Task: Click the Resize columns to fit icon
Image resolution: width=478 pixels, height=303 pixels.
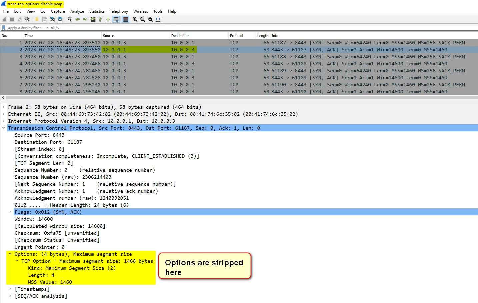Action: 158,19
